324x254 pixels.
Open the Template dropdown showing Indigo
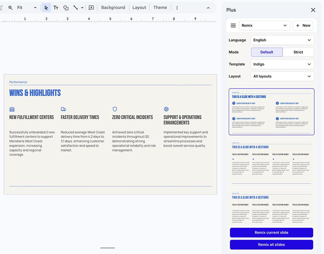point(282,64)
